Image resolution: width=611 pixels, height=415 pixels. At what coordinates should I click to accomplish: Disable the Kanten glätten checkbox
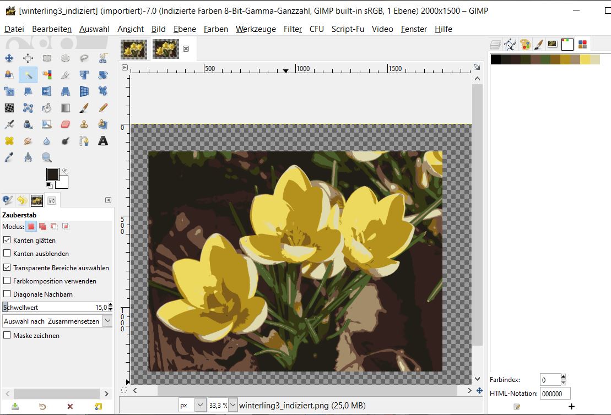coord(7,240)
